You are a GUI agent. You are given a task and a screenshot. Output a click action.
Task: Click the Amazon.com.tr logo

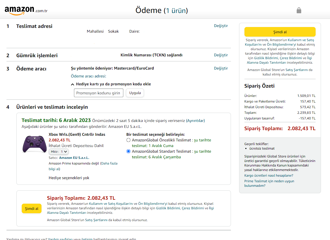click(x=26, y=10)
